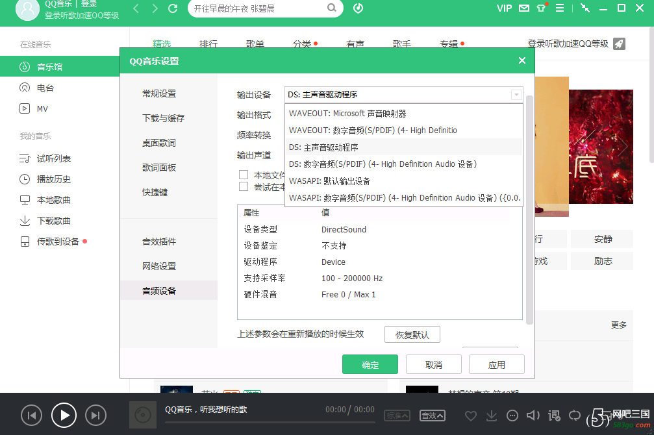Click the user avatar to log in
Image resolution: width=654 pixels, height=435 pixels.
(27, 8)
